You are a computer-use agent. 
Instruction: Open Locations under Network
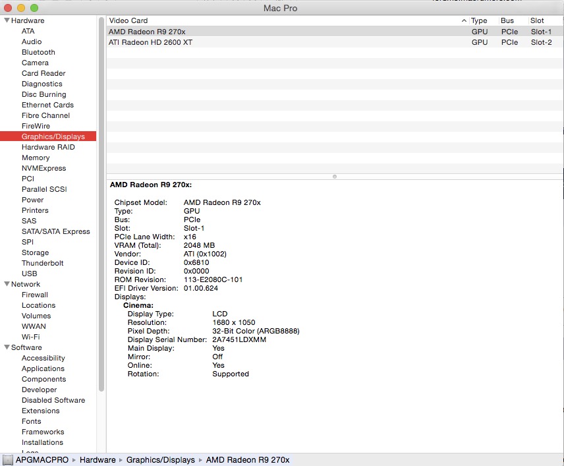pos(38,305)
